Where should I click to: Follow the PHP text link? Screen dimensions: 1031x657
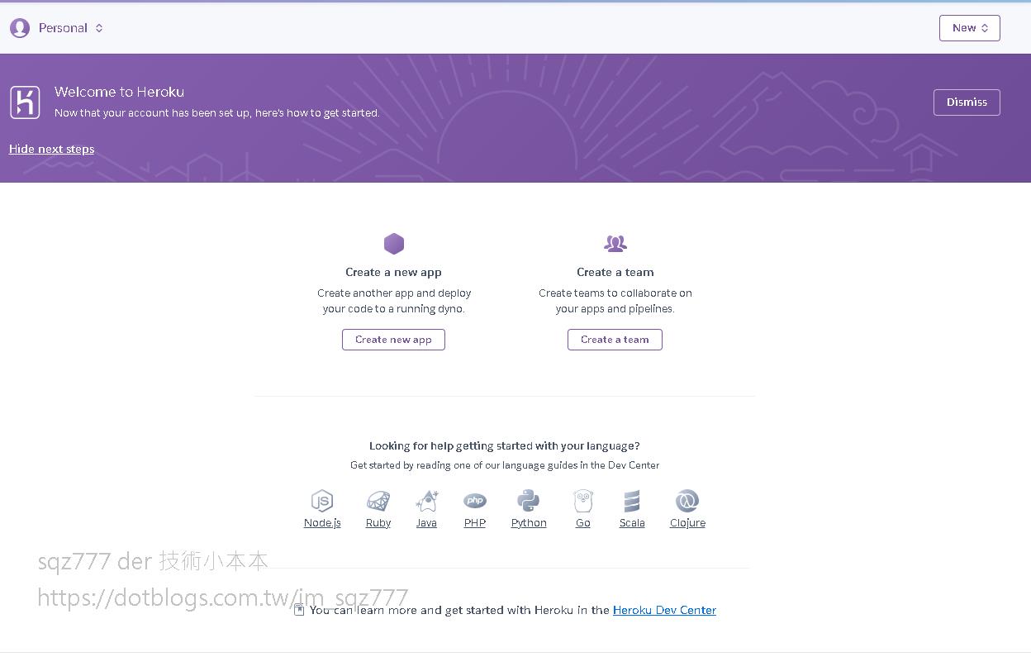pos(475,523)
